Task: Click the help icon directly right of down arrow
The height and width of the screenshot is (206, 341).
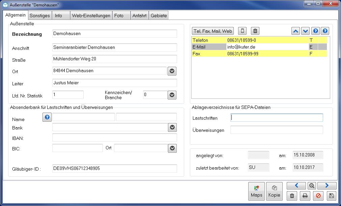Action: pyautogui.click(x=315, y=31)
